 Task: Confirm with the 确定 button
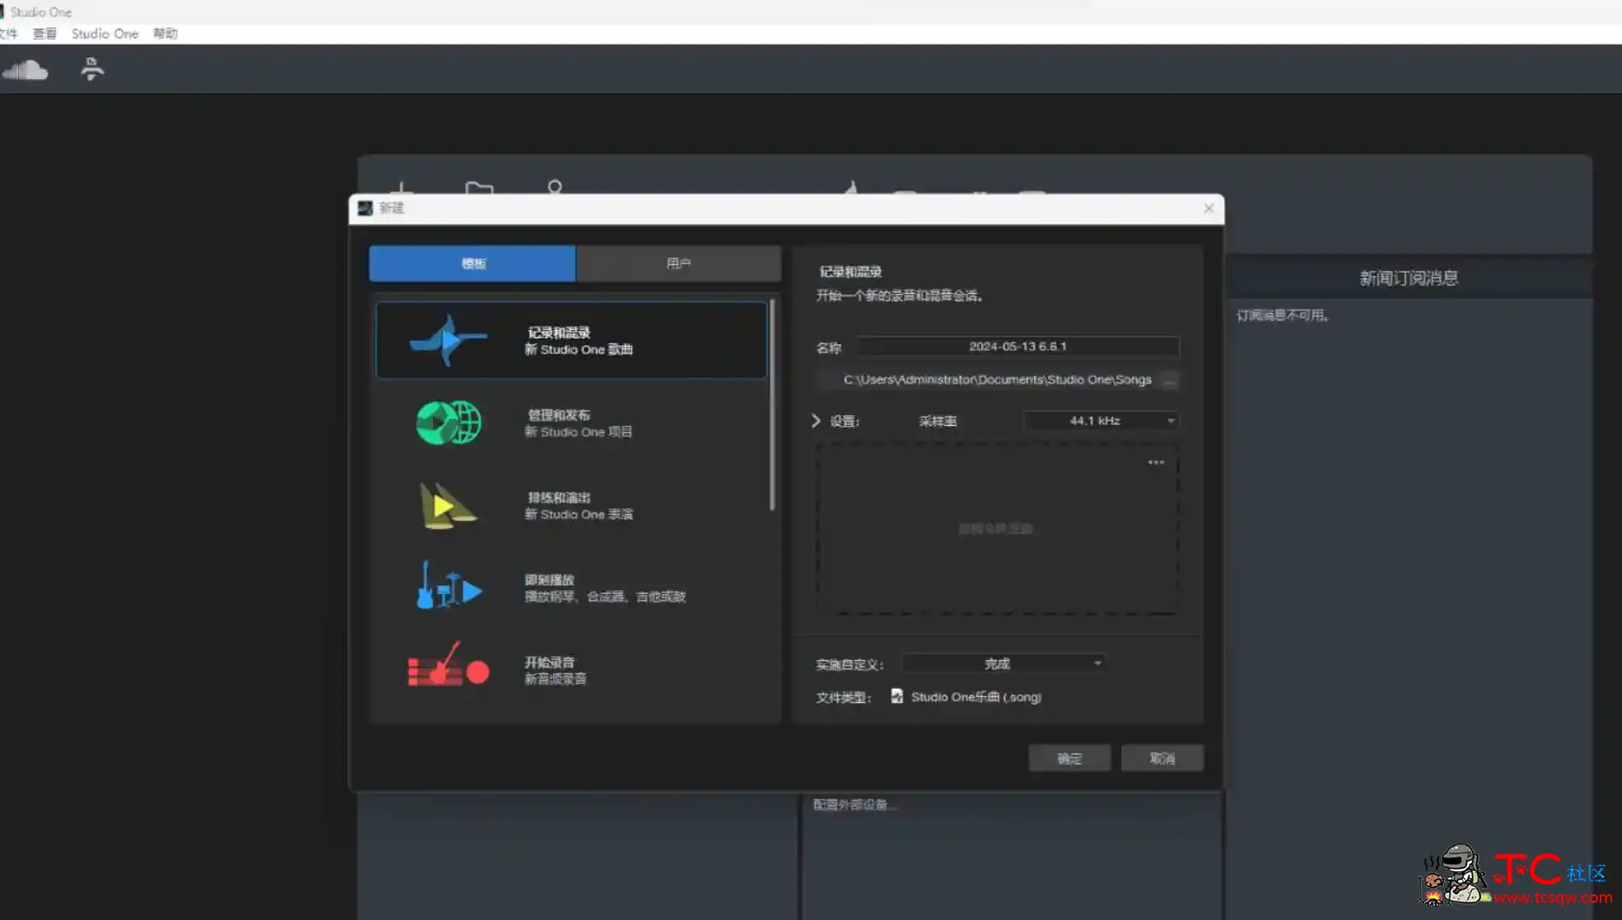(x=1069, y=758)
